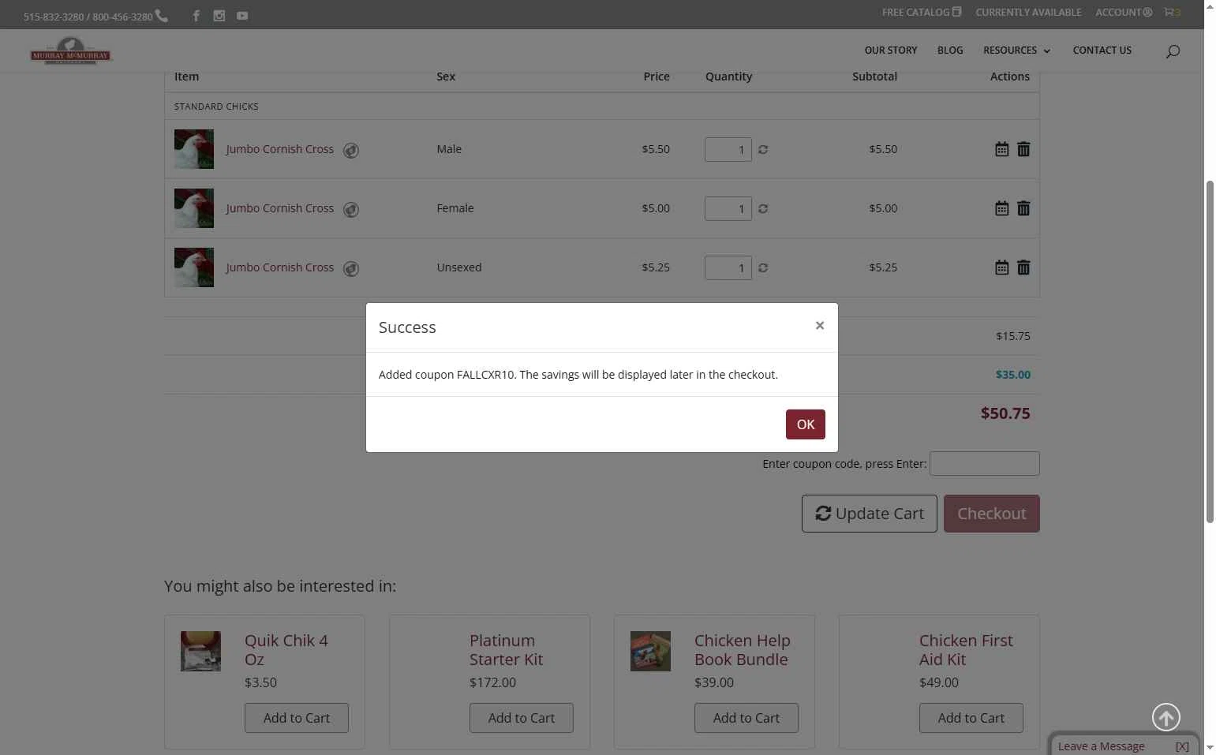Open the Unsexed row chicken thumbnail

coord(194,267)
